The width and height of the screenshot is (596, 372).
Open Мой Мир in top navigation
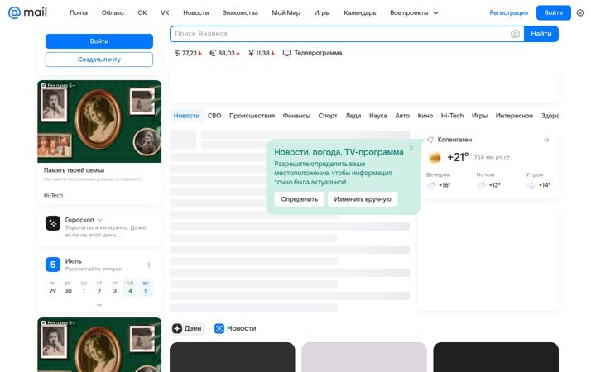click(286, 12)
